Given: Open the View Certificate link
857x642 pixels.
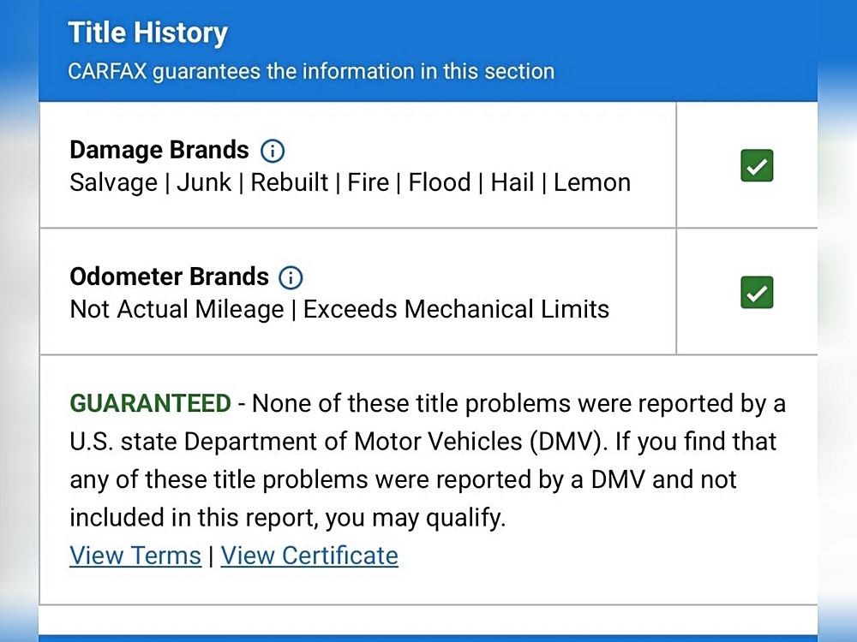Looking at the screenshot, I should (309, 556).
